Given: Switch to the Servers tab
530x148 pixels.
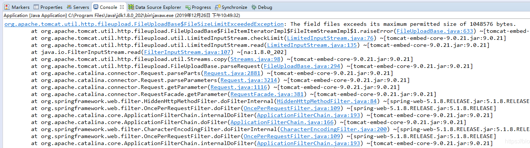Looking at the screenshot, I should [x=78, y=7].
